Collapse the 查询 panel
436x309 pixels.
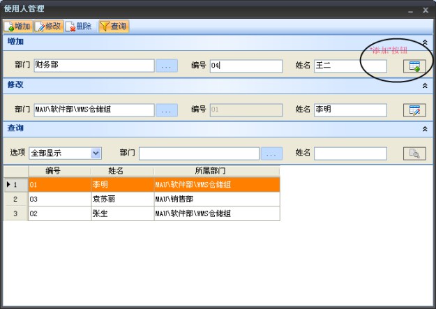425,130
